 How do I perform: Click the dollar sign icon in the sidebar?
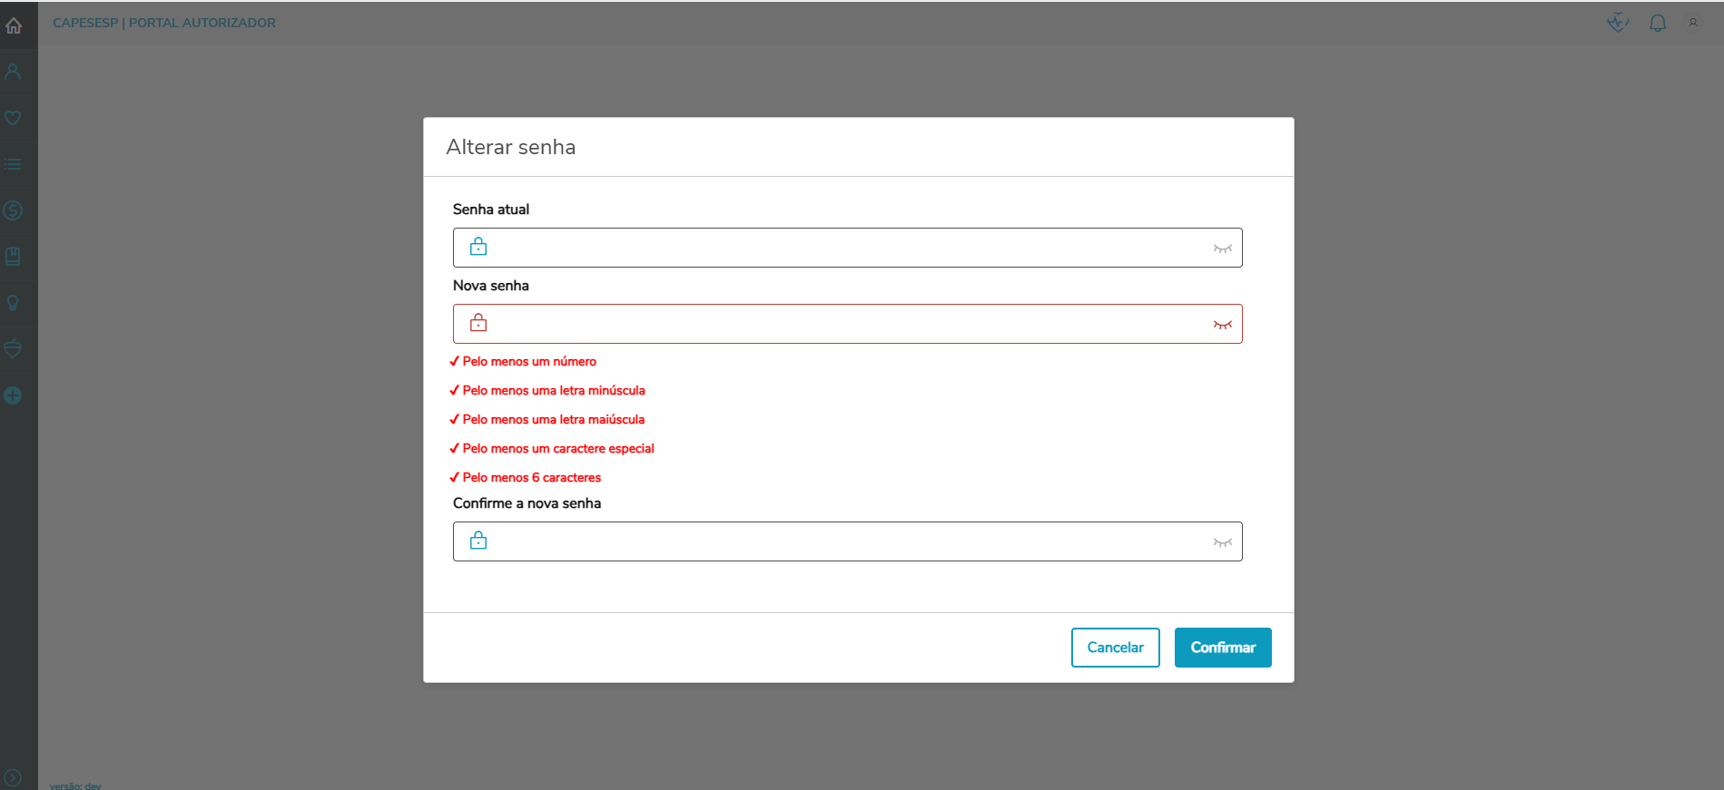pos(13,210)
